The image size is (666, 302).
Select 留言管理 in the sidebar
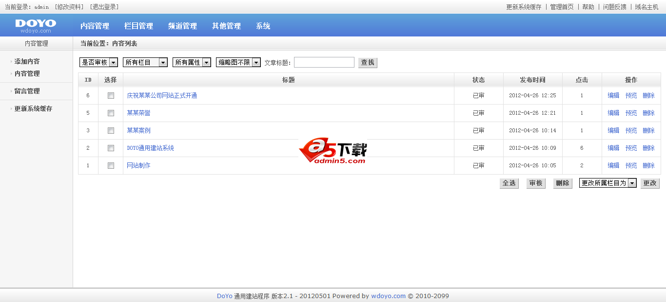click(x=27, y=91)
